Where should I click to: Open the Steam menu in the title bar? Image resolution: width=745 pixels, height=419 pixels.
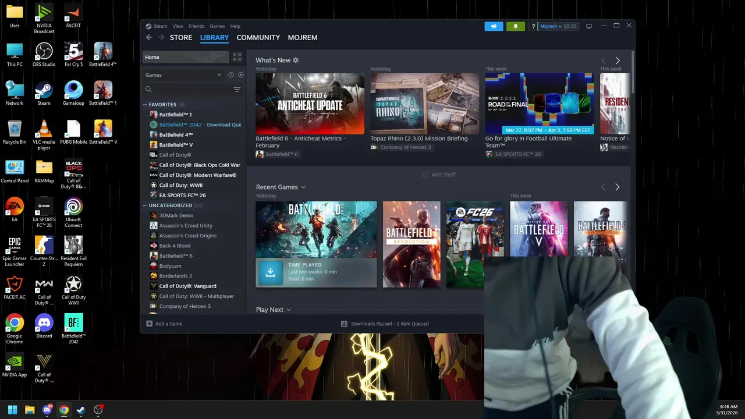coord(160,26)
